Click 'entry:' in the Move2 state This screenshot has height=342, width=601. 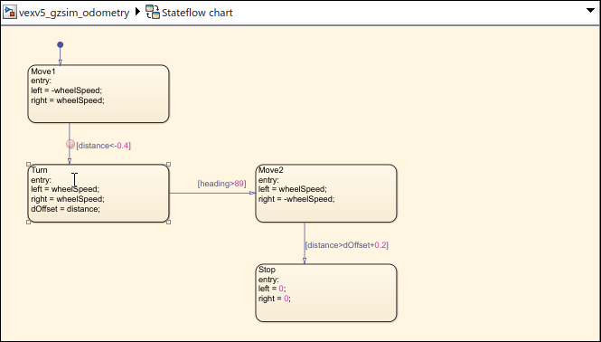point(269,180)
